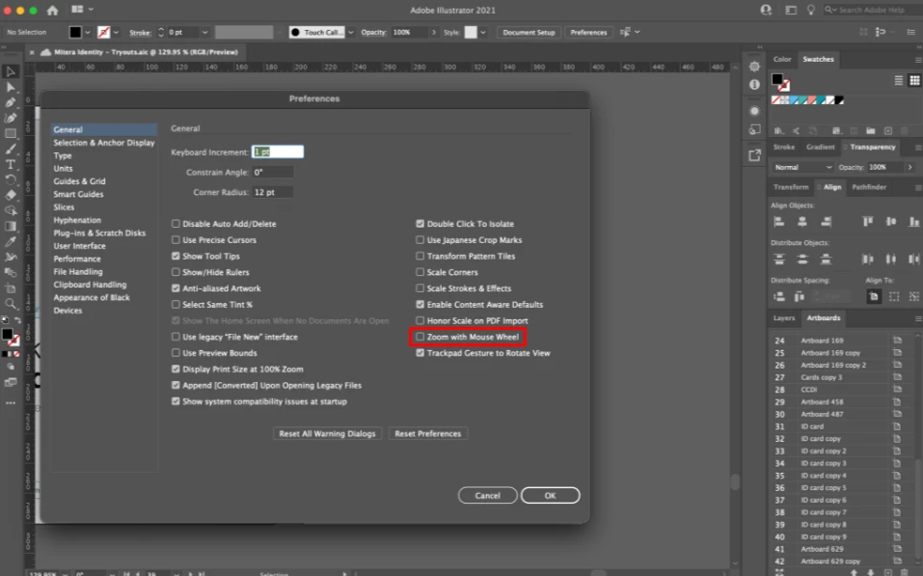Open the Pathfinder panel tab
Screen dimensions: 923x576
click(x=869, y=187)
